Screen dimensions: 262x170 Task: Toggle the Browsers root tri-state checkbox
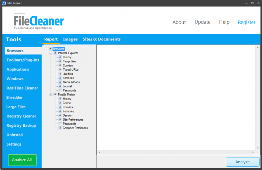[50, 49]
